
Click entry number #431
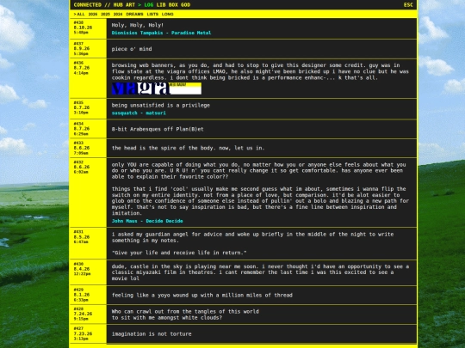(x=78, y=232)
